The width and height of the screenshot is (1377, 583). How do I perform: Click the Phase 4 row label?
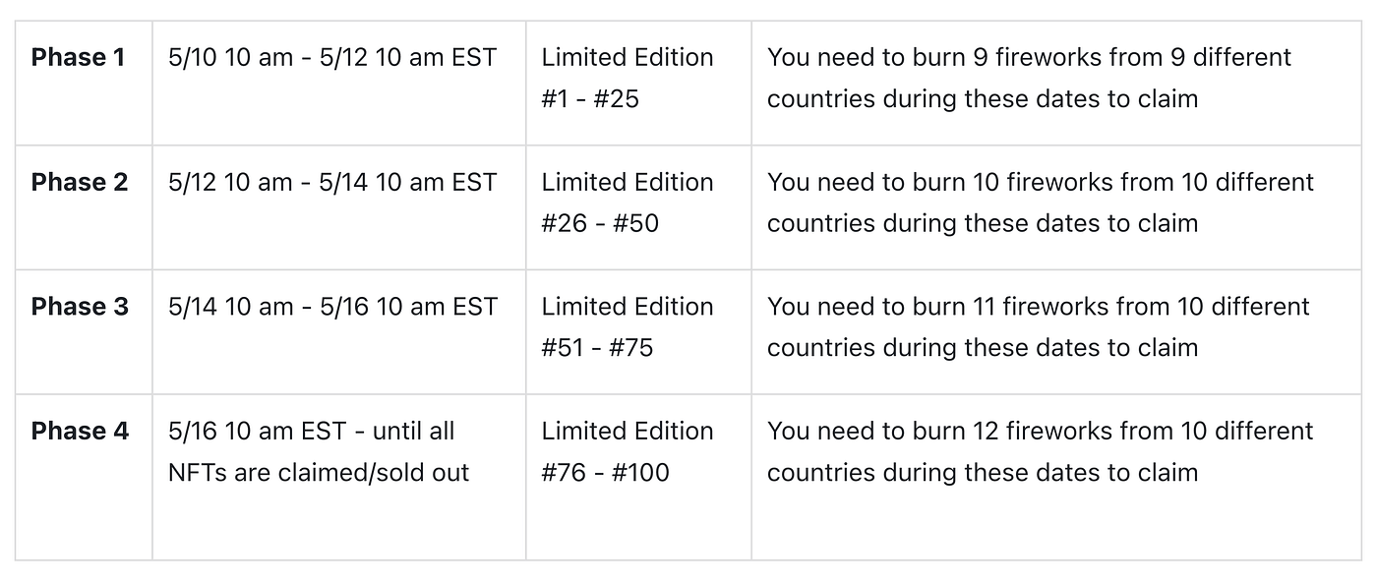(80, 432)
